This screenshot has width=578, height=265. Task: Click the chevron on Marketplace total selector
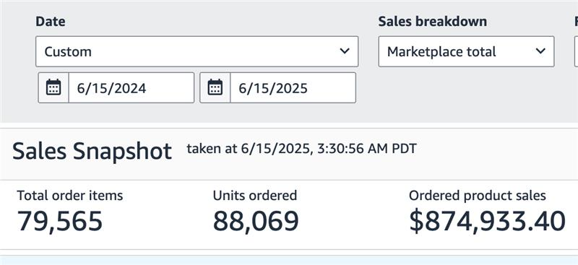(x=540, y=51)
